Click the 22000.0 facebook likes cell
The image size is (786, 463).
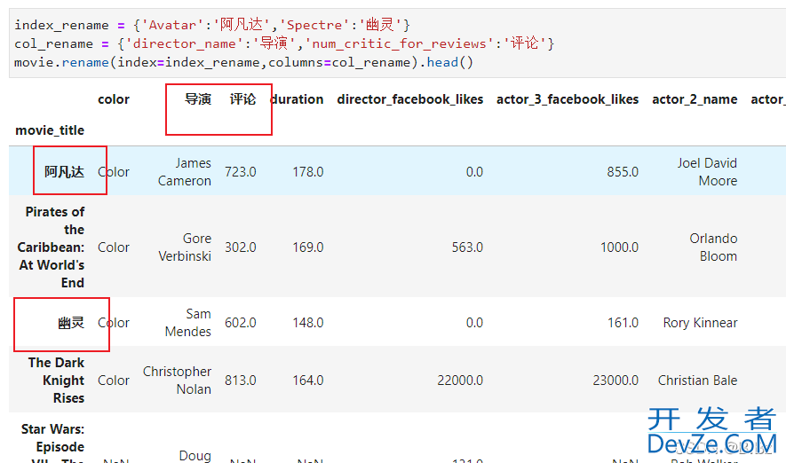(x=460, y=380)
